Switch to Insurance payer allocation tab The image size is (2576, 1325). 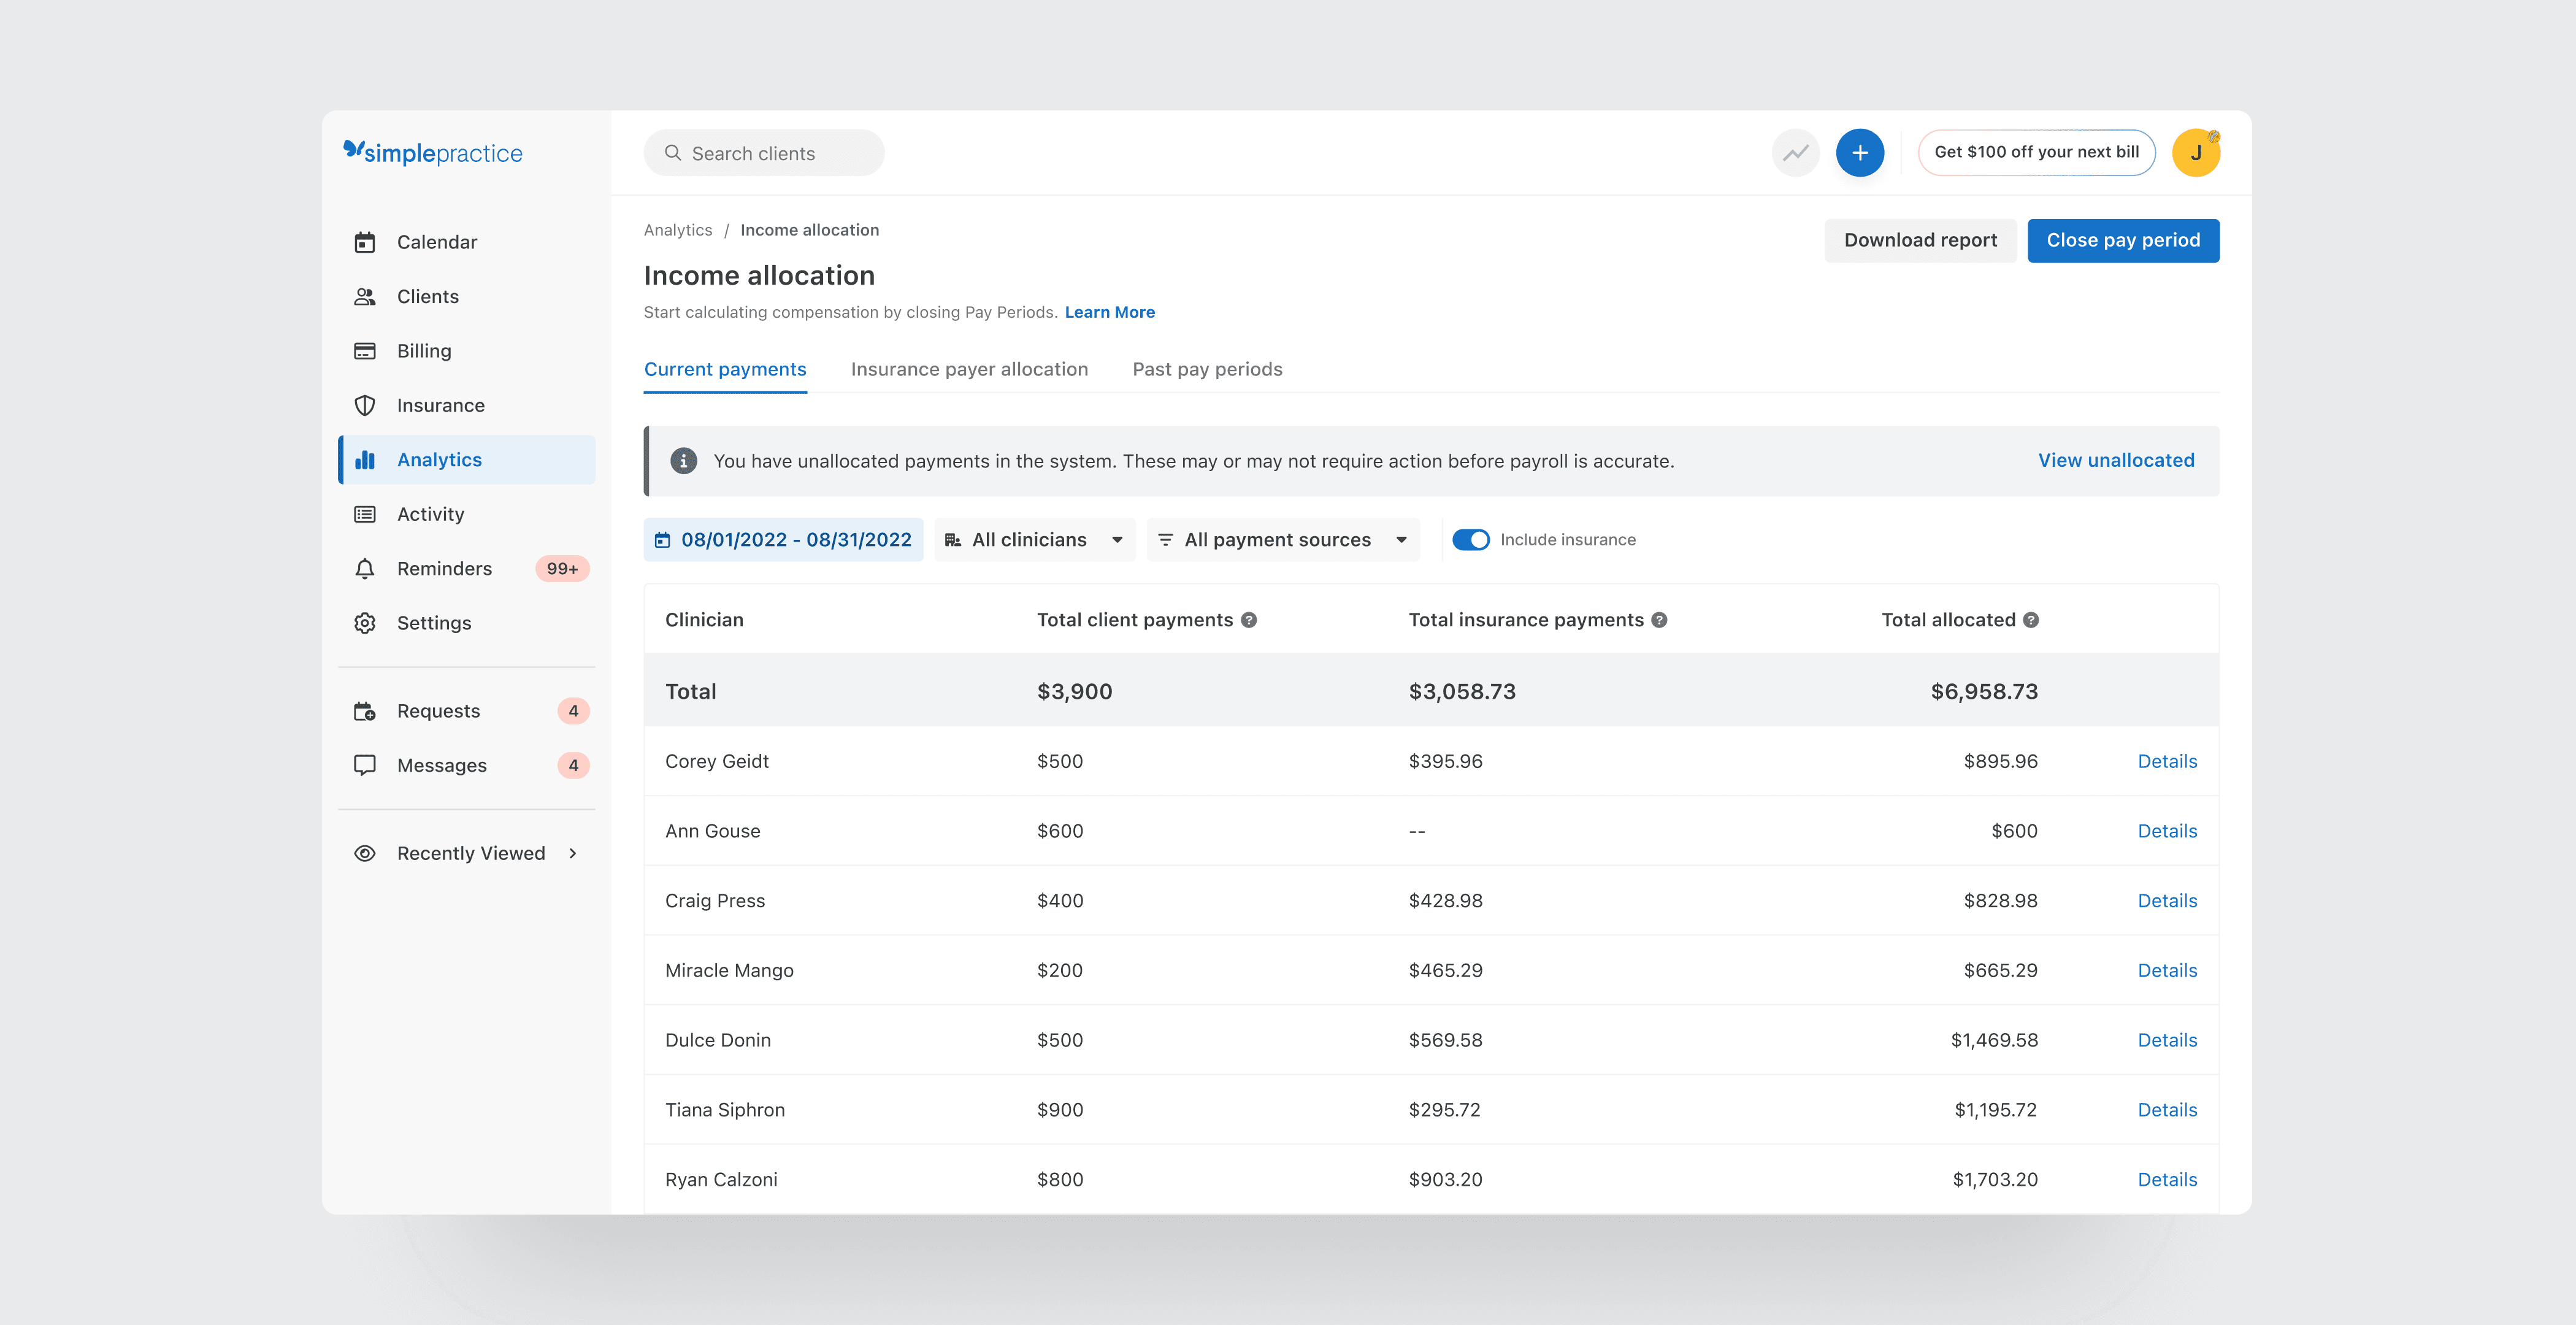[x=968, y=369]
